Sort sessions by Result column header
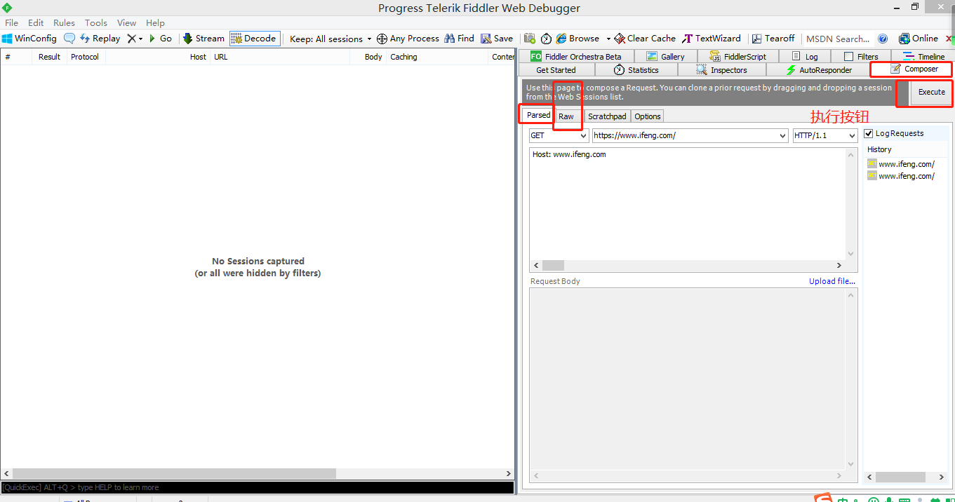The height and width of the screenshot is (502, 955). tap(49, 57)
